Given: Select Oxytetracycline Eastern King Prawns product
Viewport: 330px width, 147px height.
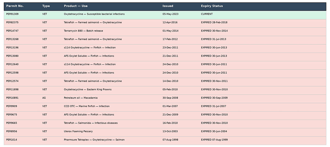Looking at the screenshot, I should [88, 90].
